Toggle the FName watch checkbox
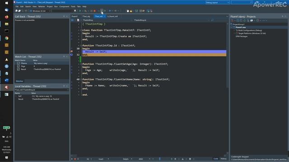The width and height of the screenshot is (289, 162). tap(18, 63)
